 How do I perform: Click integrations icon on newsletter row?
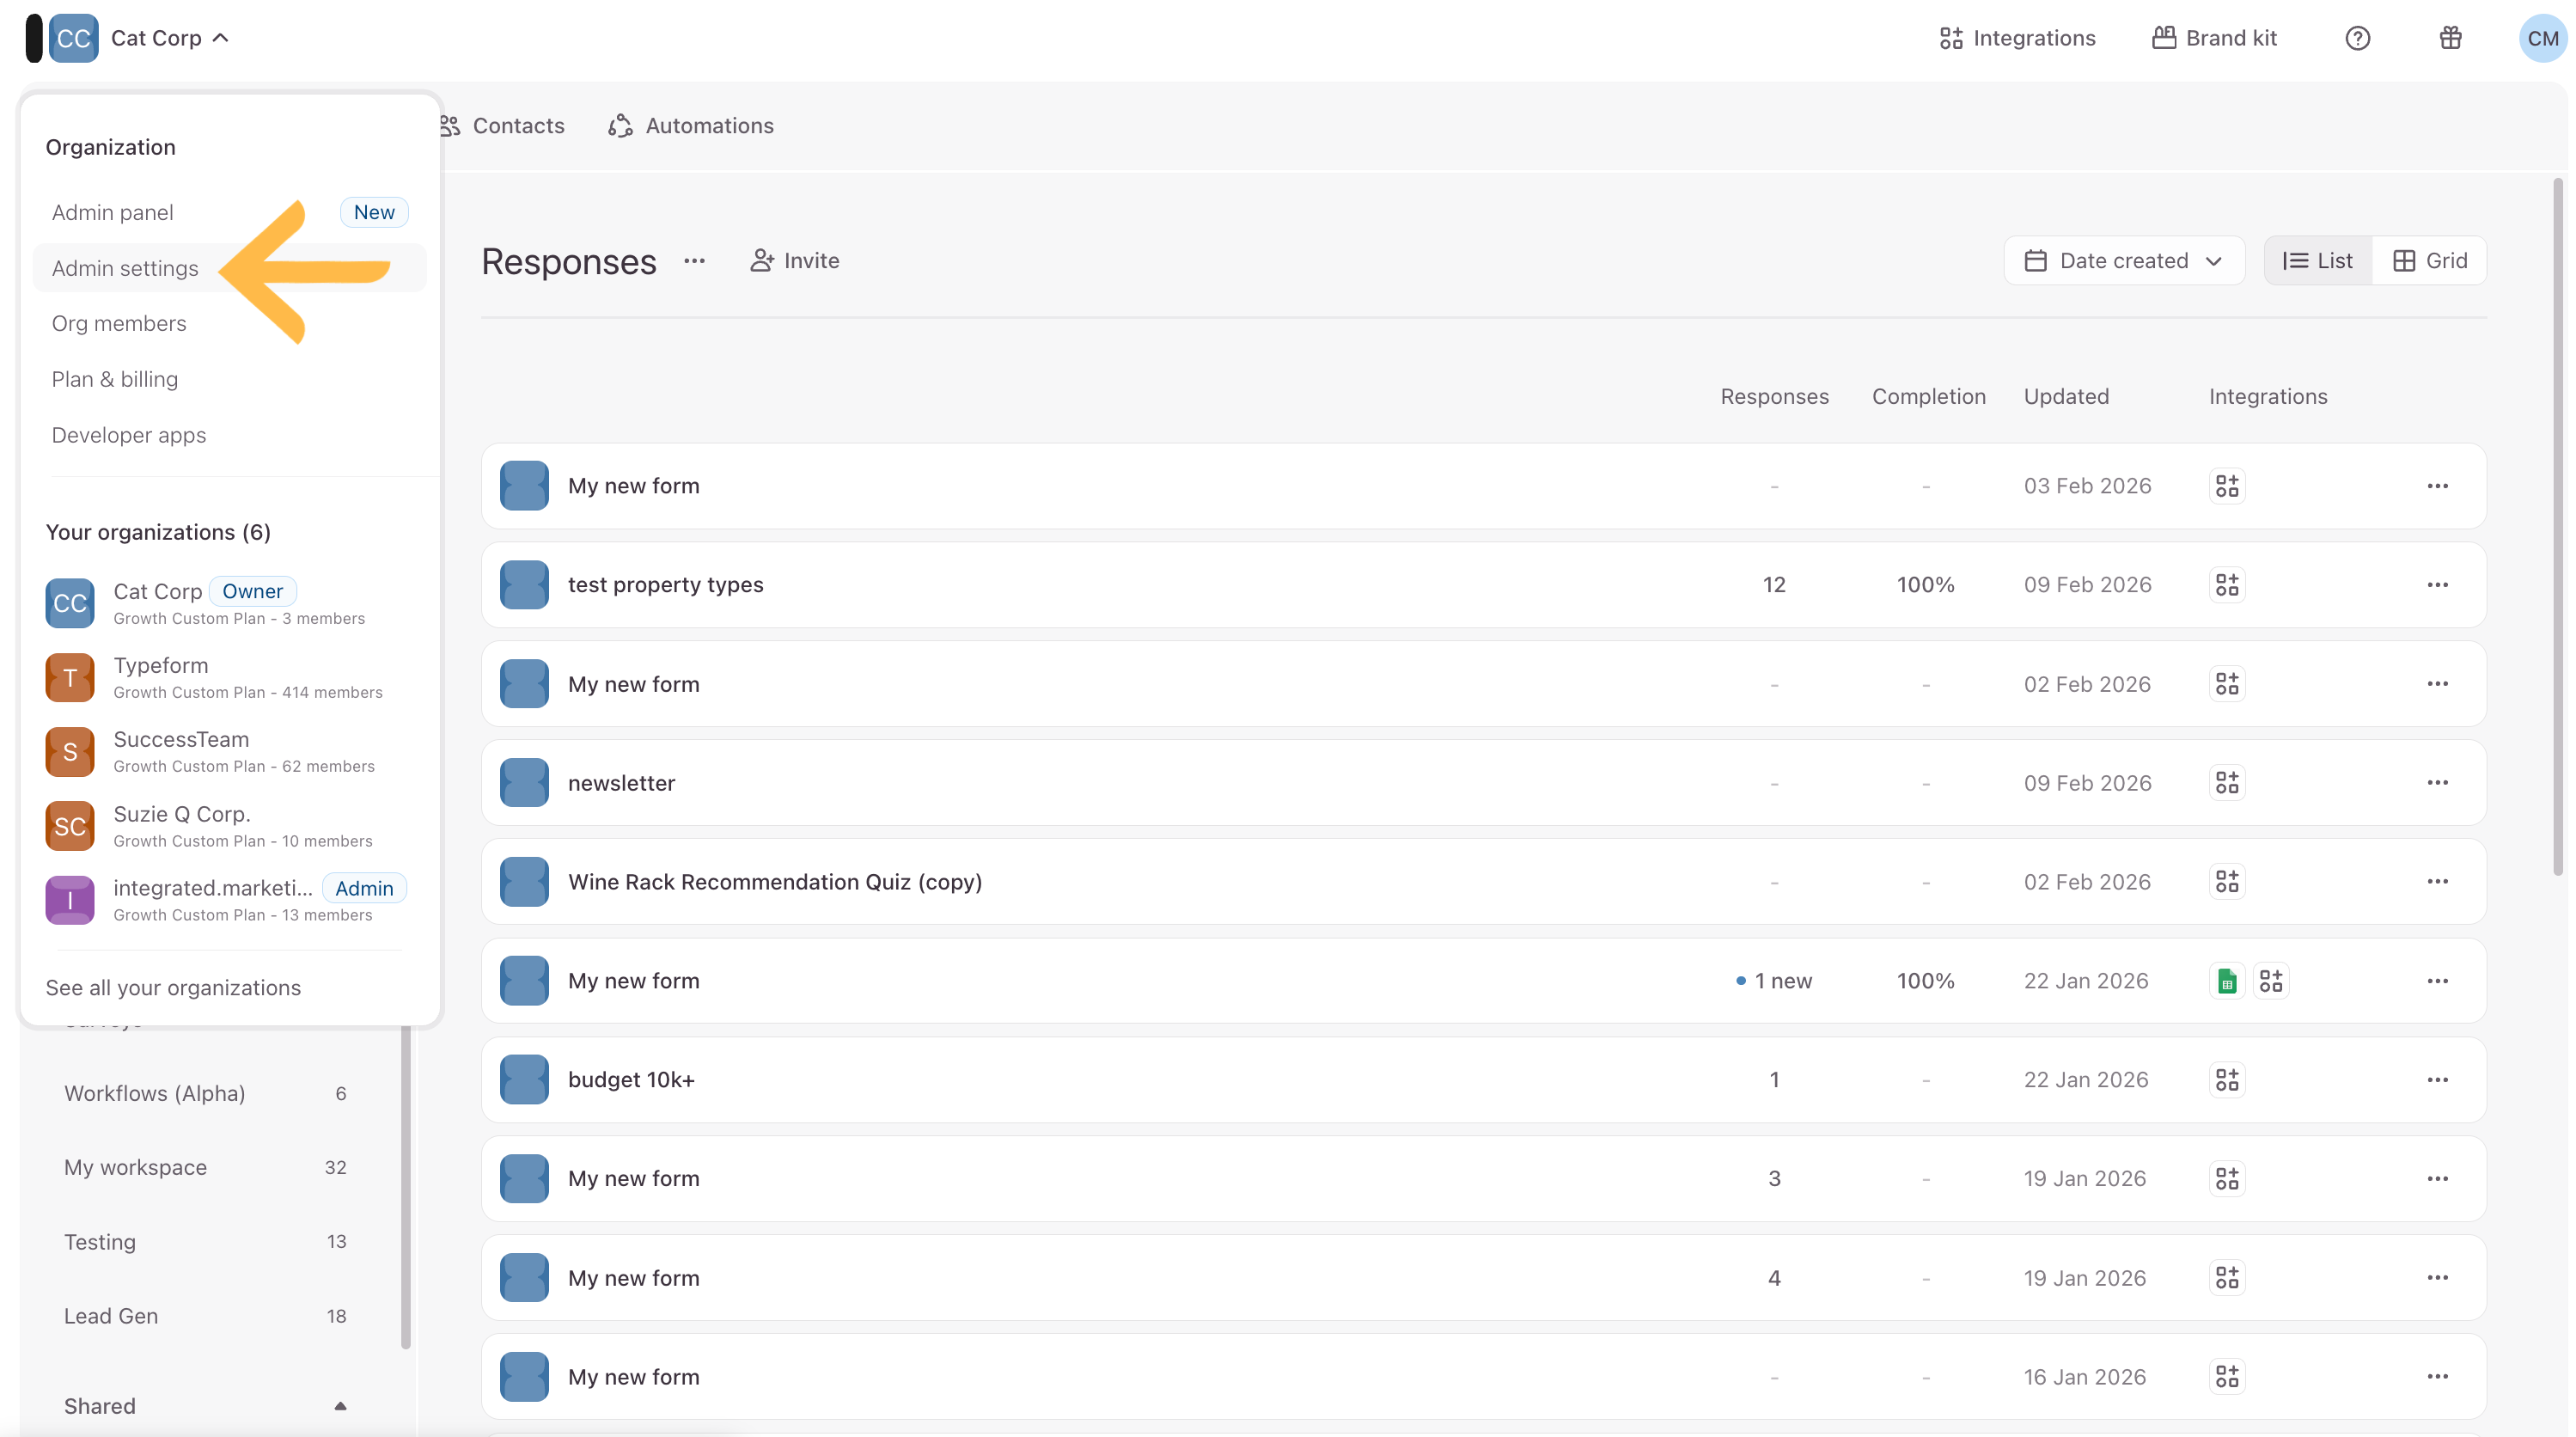(2226, 783)
